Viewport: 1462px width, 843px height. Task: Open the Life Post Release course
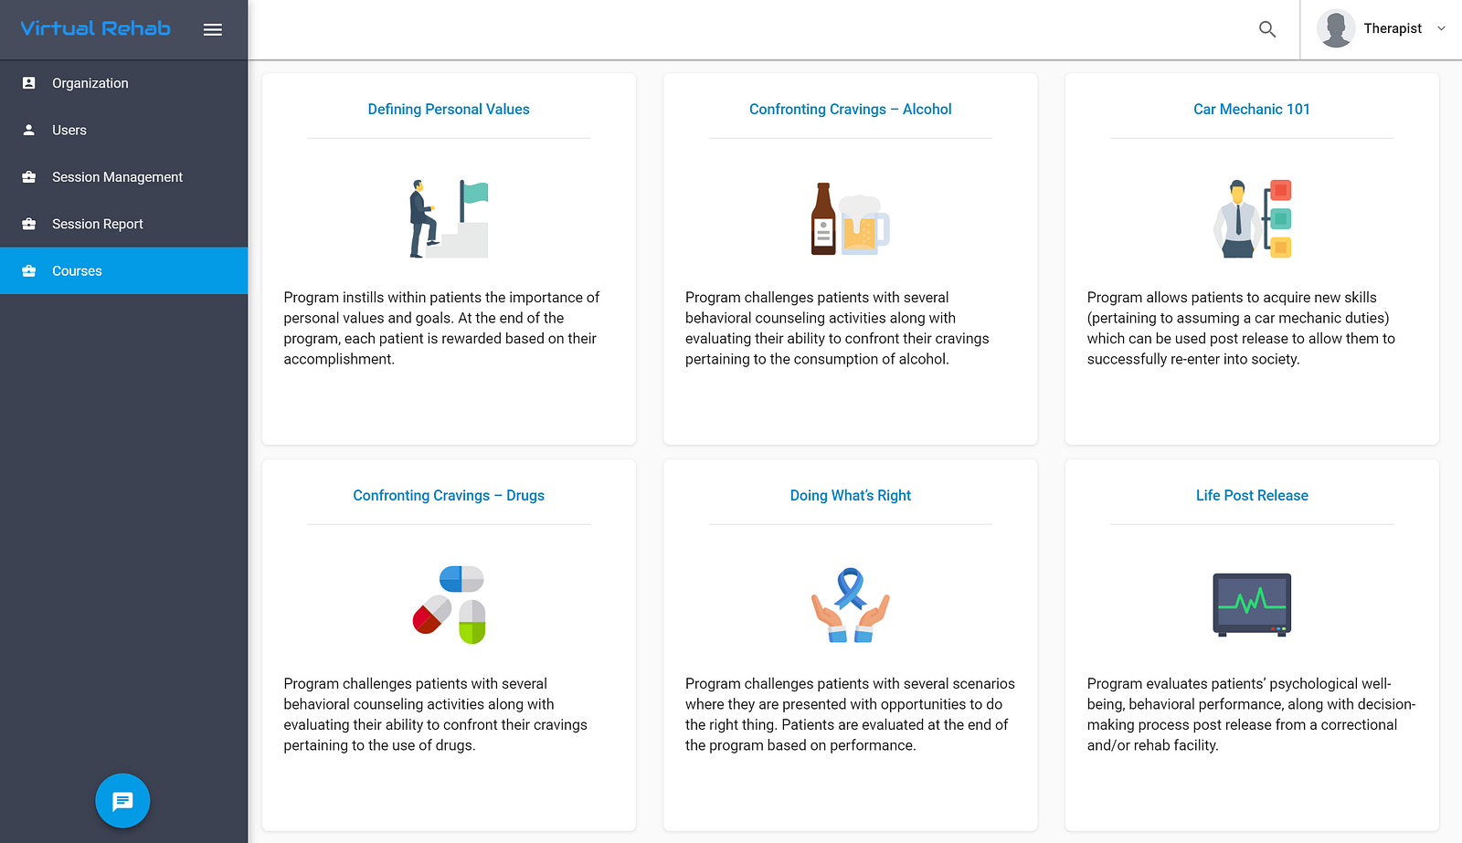[1252, 496]
